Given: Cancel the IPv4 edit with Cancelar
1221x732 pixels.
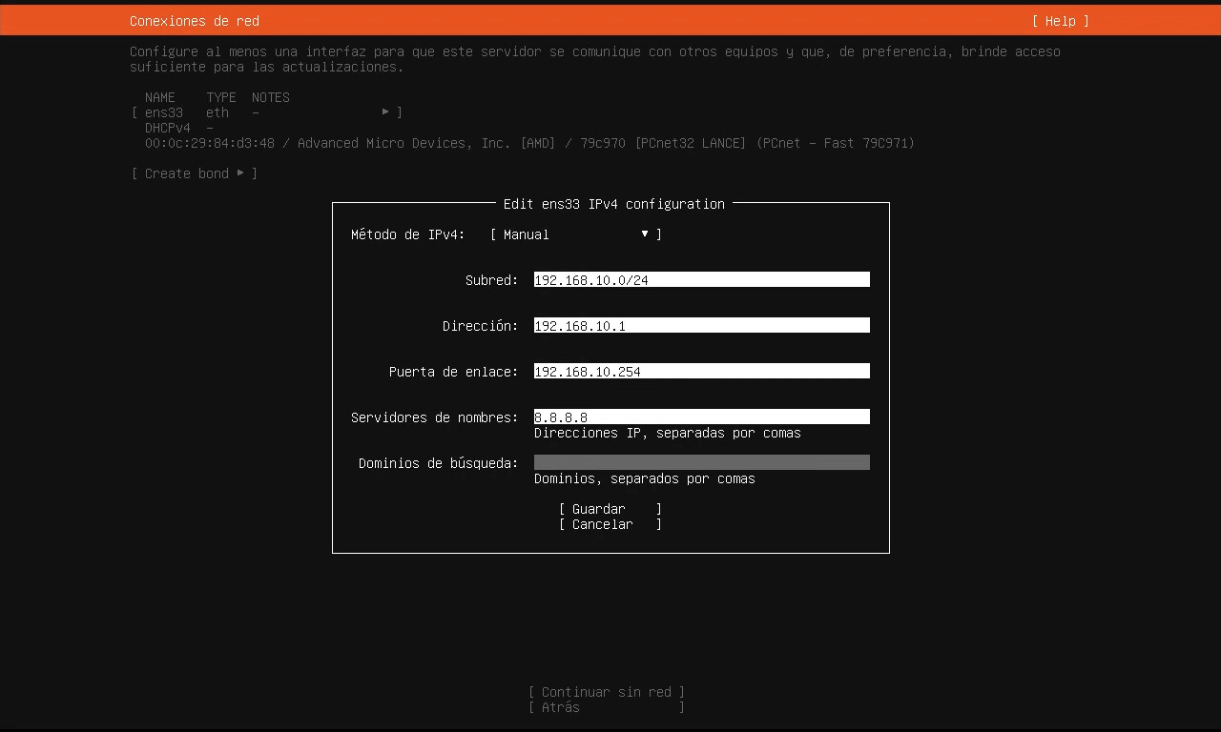Looking at the screenshot, I should (x=609, y=524).
